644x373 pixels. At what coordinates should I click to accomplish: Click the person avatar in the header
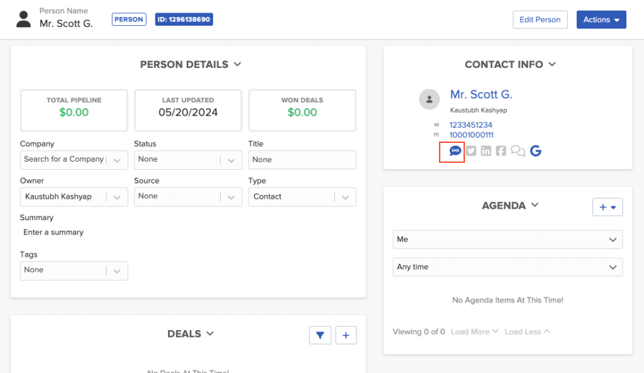(x=23, y=19)
